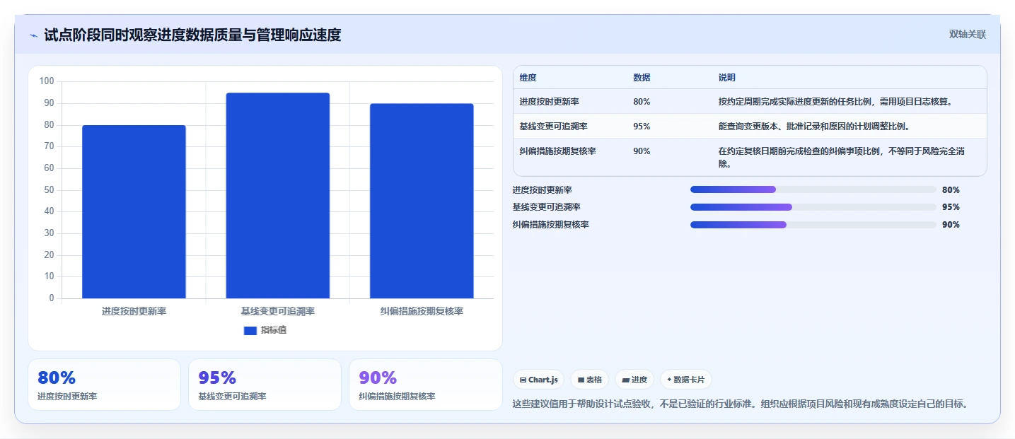Click the 90% cell in the table
Screen dimensions: 1015x439
click(x=642, y=151)
